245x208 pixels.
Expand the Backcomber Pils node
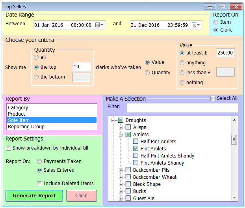click(x=121, y=170)
